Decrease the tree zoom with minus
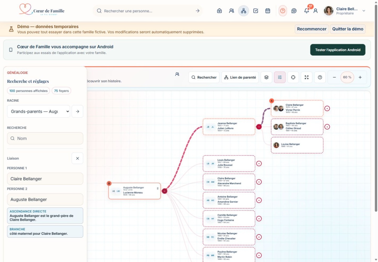Image resolution: width=378 pixels, height=262 pixels. (x=334, y=77)
